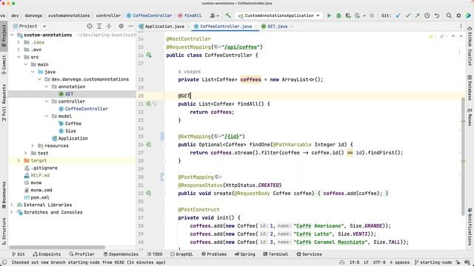The height and width of the screenshot is (266, 474).
Task: Click UTF-8 encoding in status bar
Action: point(379,262)
